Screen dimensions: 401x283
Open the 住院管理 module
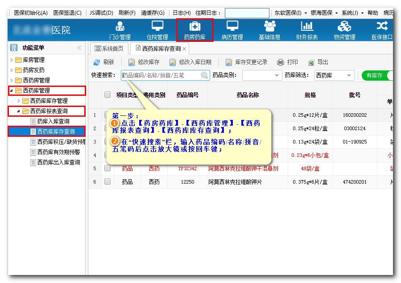pos(157,30)
